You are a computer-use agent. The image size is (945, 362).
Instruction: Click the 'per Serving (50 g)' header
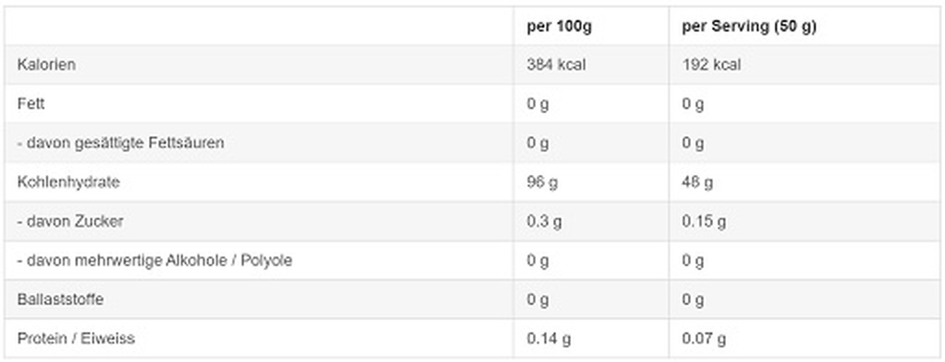tap(749, 27)
